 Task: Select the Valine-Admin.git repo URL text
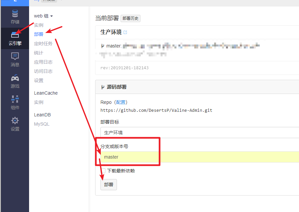pyautogui.click(x=156, y=110)
